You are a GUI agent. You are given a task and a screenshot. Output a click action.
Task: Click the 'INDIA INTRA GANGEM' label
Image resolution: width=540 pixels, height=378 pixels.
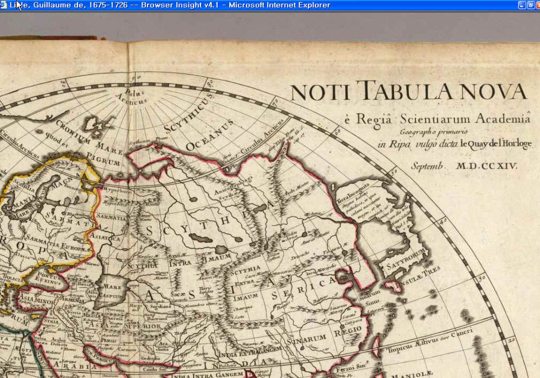pos(207,375)
